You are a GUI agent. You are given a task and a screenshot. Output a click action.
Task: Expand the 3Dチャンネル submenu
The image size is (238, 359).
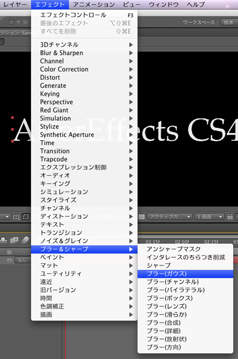(84, 45)
